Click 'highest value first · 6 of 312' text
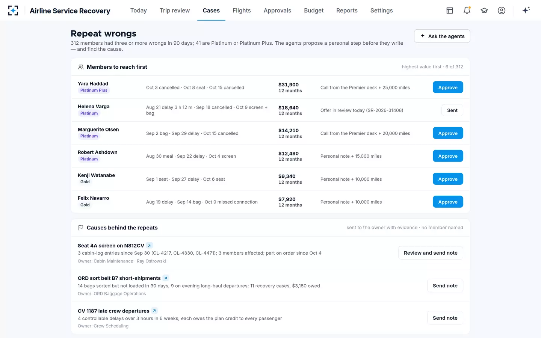 click(432, 67)
